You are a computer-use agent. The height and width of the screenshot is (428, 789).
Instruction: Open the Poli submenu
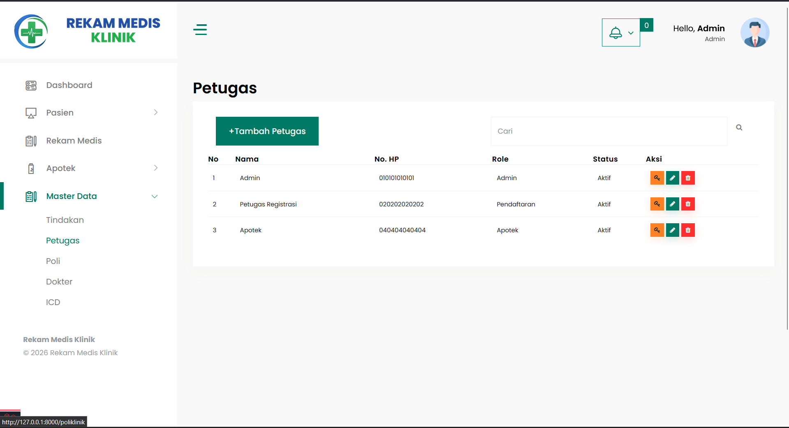pyautogui.click(x=53, y=261)
